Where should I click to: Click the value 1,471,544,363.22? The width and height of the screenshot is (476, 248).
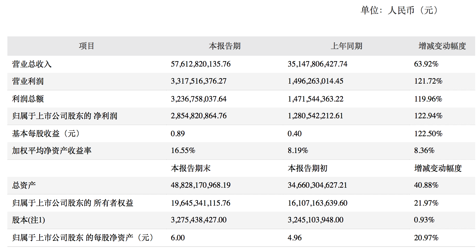pyautogui.click(x=315, y=99)
